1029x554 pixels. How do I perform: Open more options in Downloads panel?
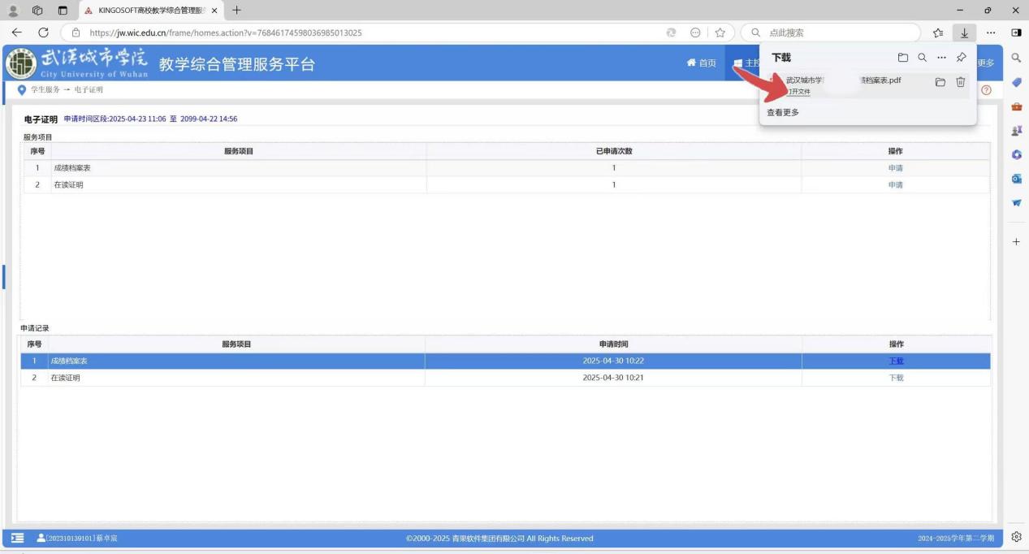click(941, 58)
